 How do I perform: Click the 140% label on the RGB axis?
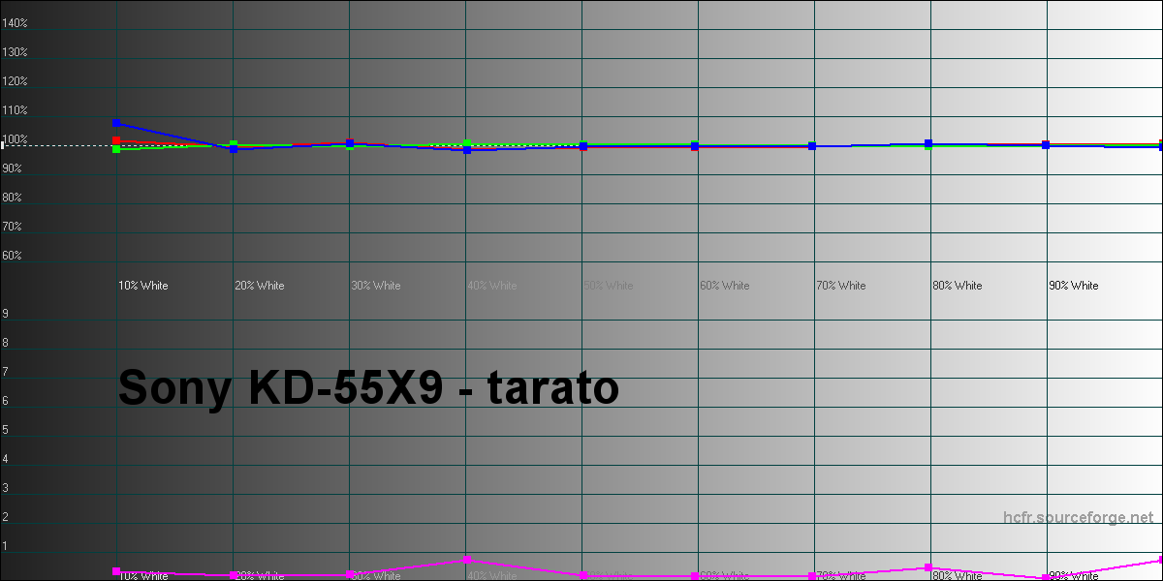[x=15, y=23]
